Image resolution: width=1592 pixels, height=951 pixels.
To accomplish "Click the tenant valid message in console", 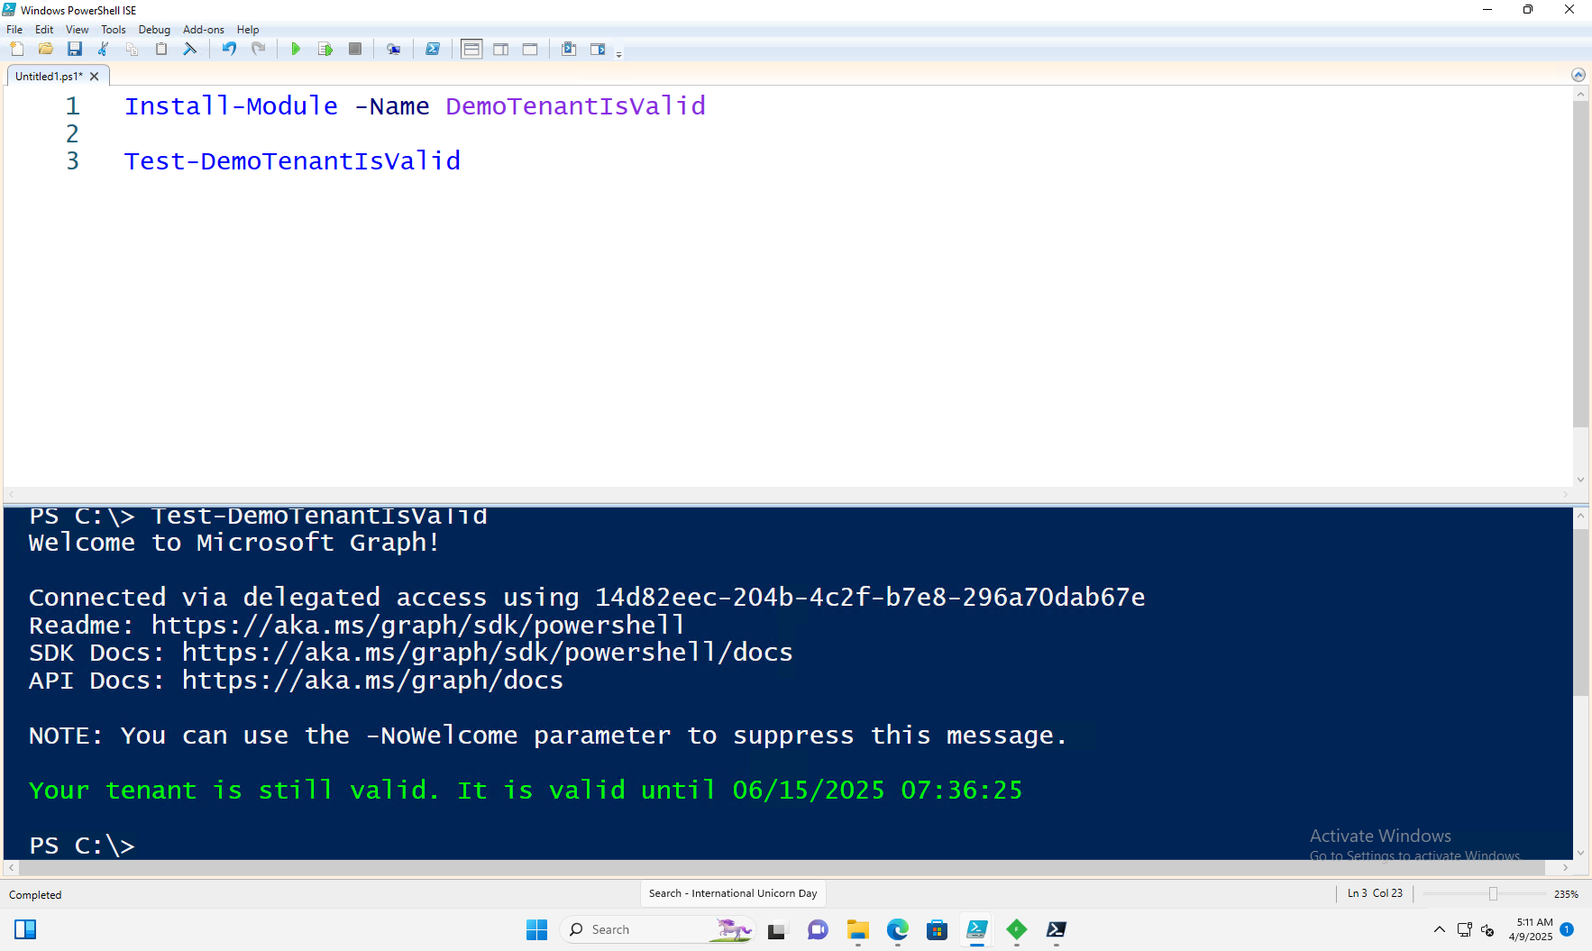I will click(526, 791).
